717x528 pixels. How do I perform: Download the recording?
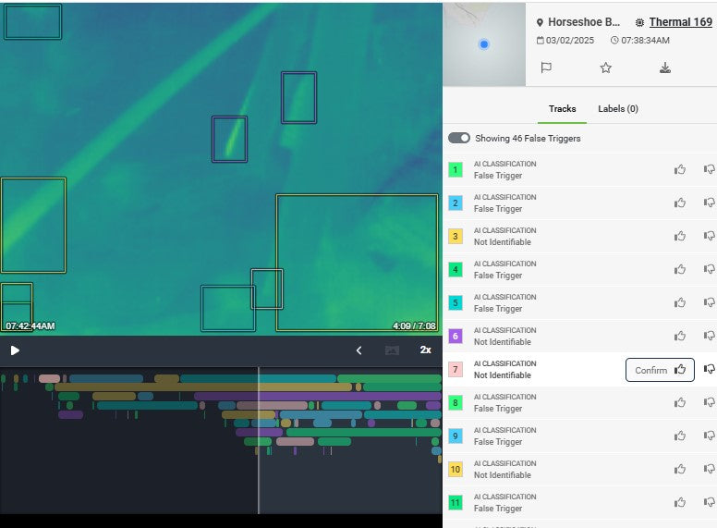664,68
